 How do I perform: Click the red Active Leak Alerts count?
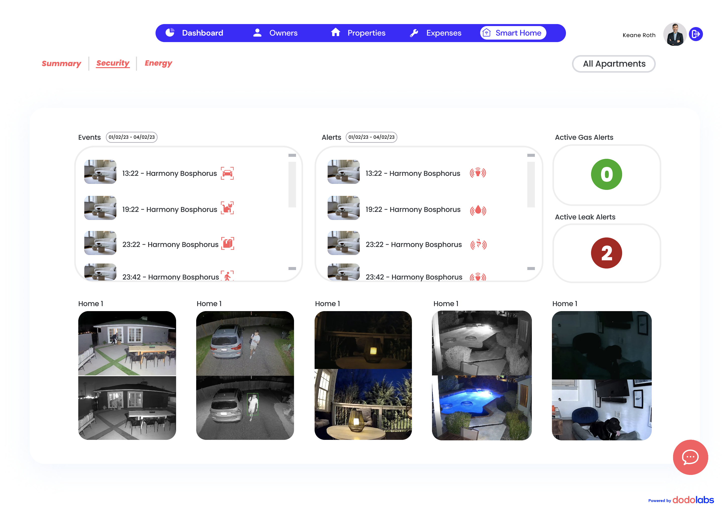[606, 253]
